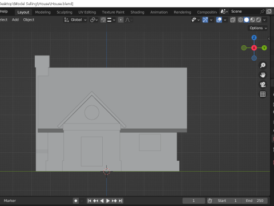The width and height of the screenshot is (274, 206).
Task: Switch to the Shading workspace tab
Action: [137, 12]
